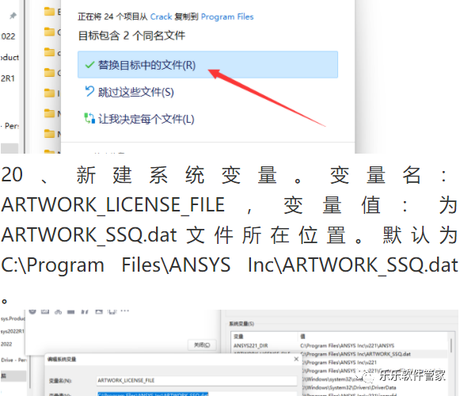Click the undo arrow icon beside 跳过这些文件
The width and height of the screenshot is (460, 396).
pos(89,91)
